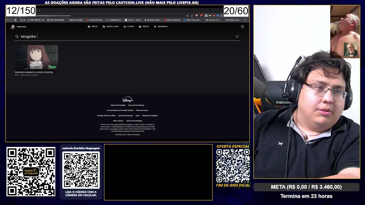Click the top donations banner text

122,3
